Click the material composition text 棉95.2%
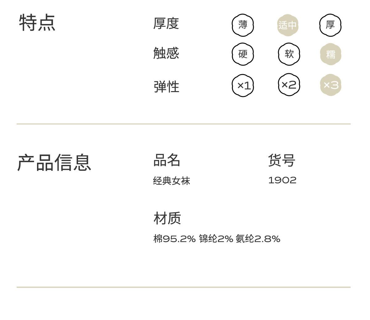 175,238
